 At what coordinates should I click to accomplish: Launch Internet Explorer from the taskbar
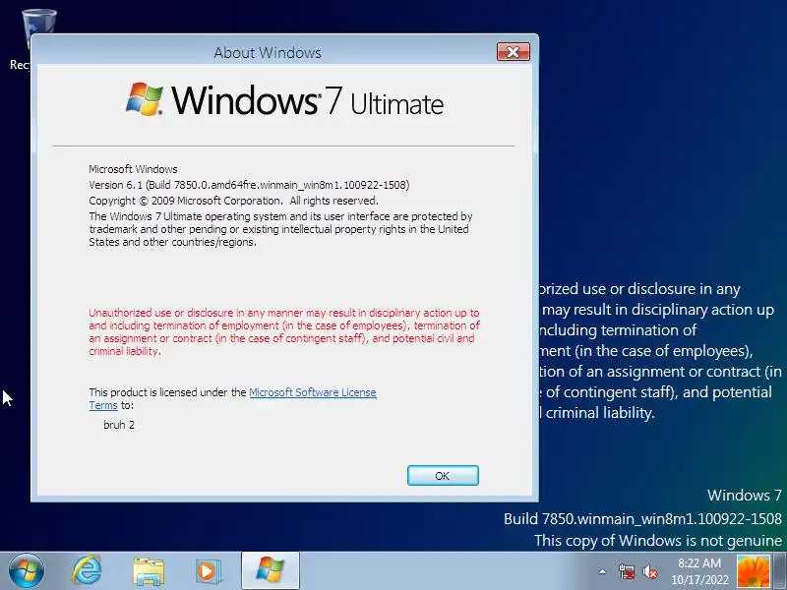point(87,571)
